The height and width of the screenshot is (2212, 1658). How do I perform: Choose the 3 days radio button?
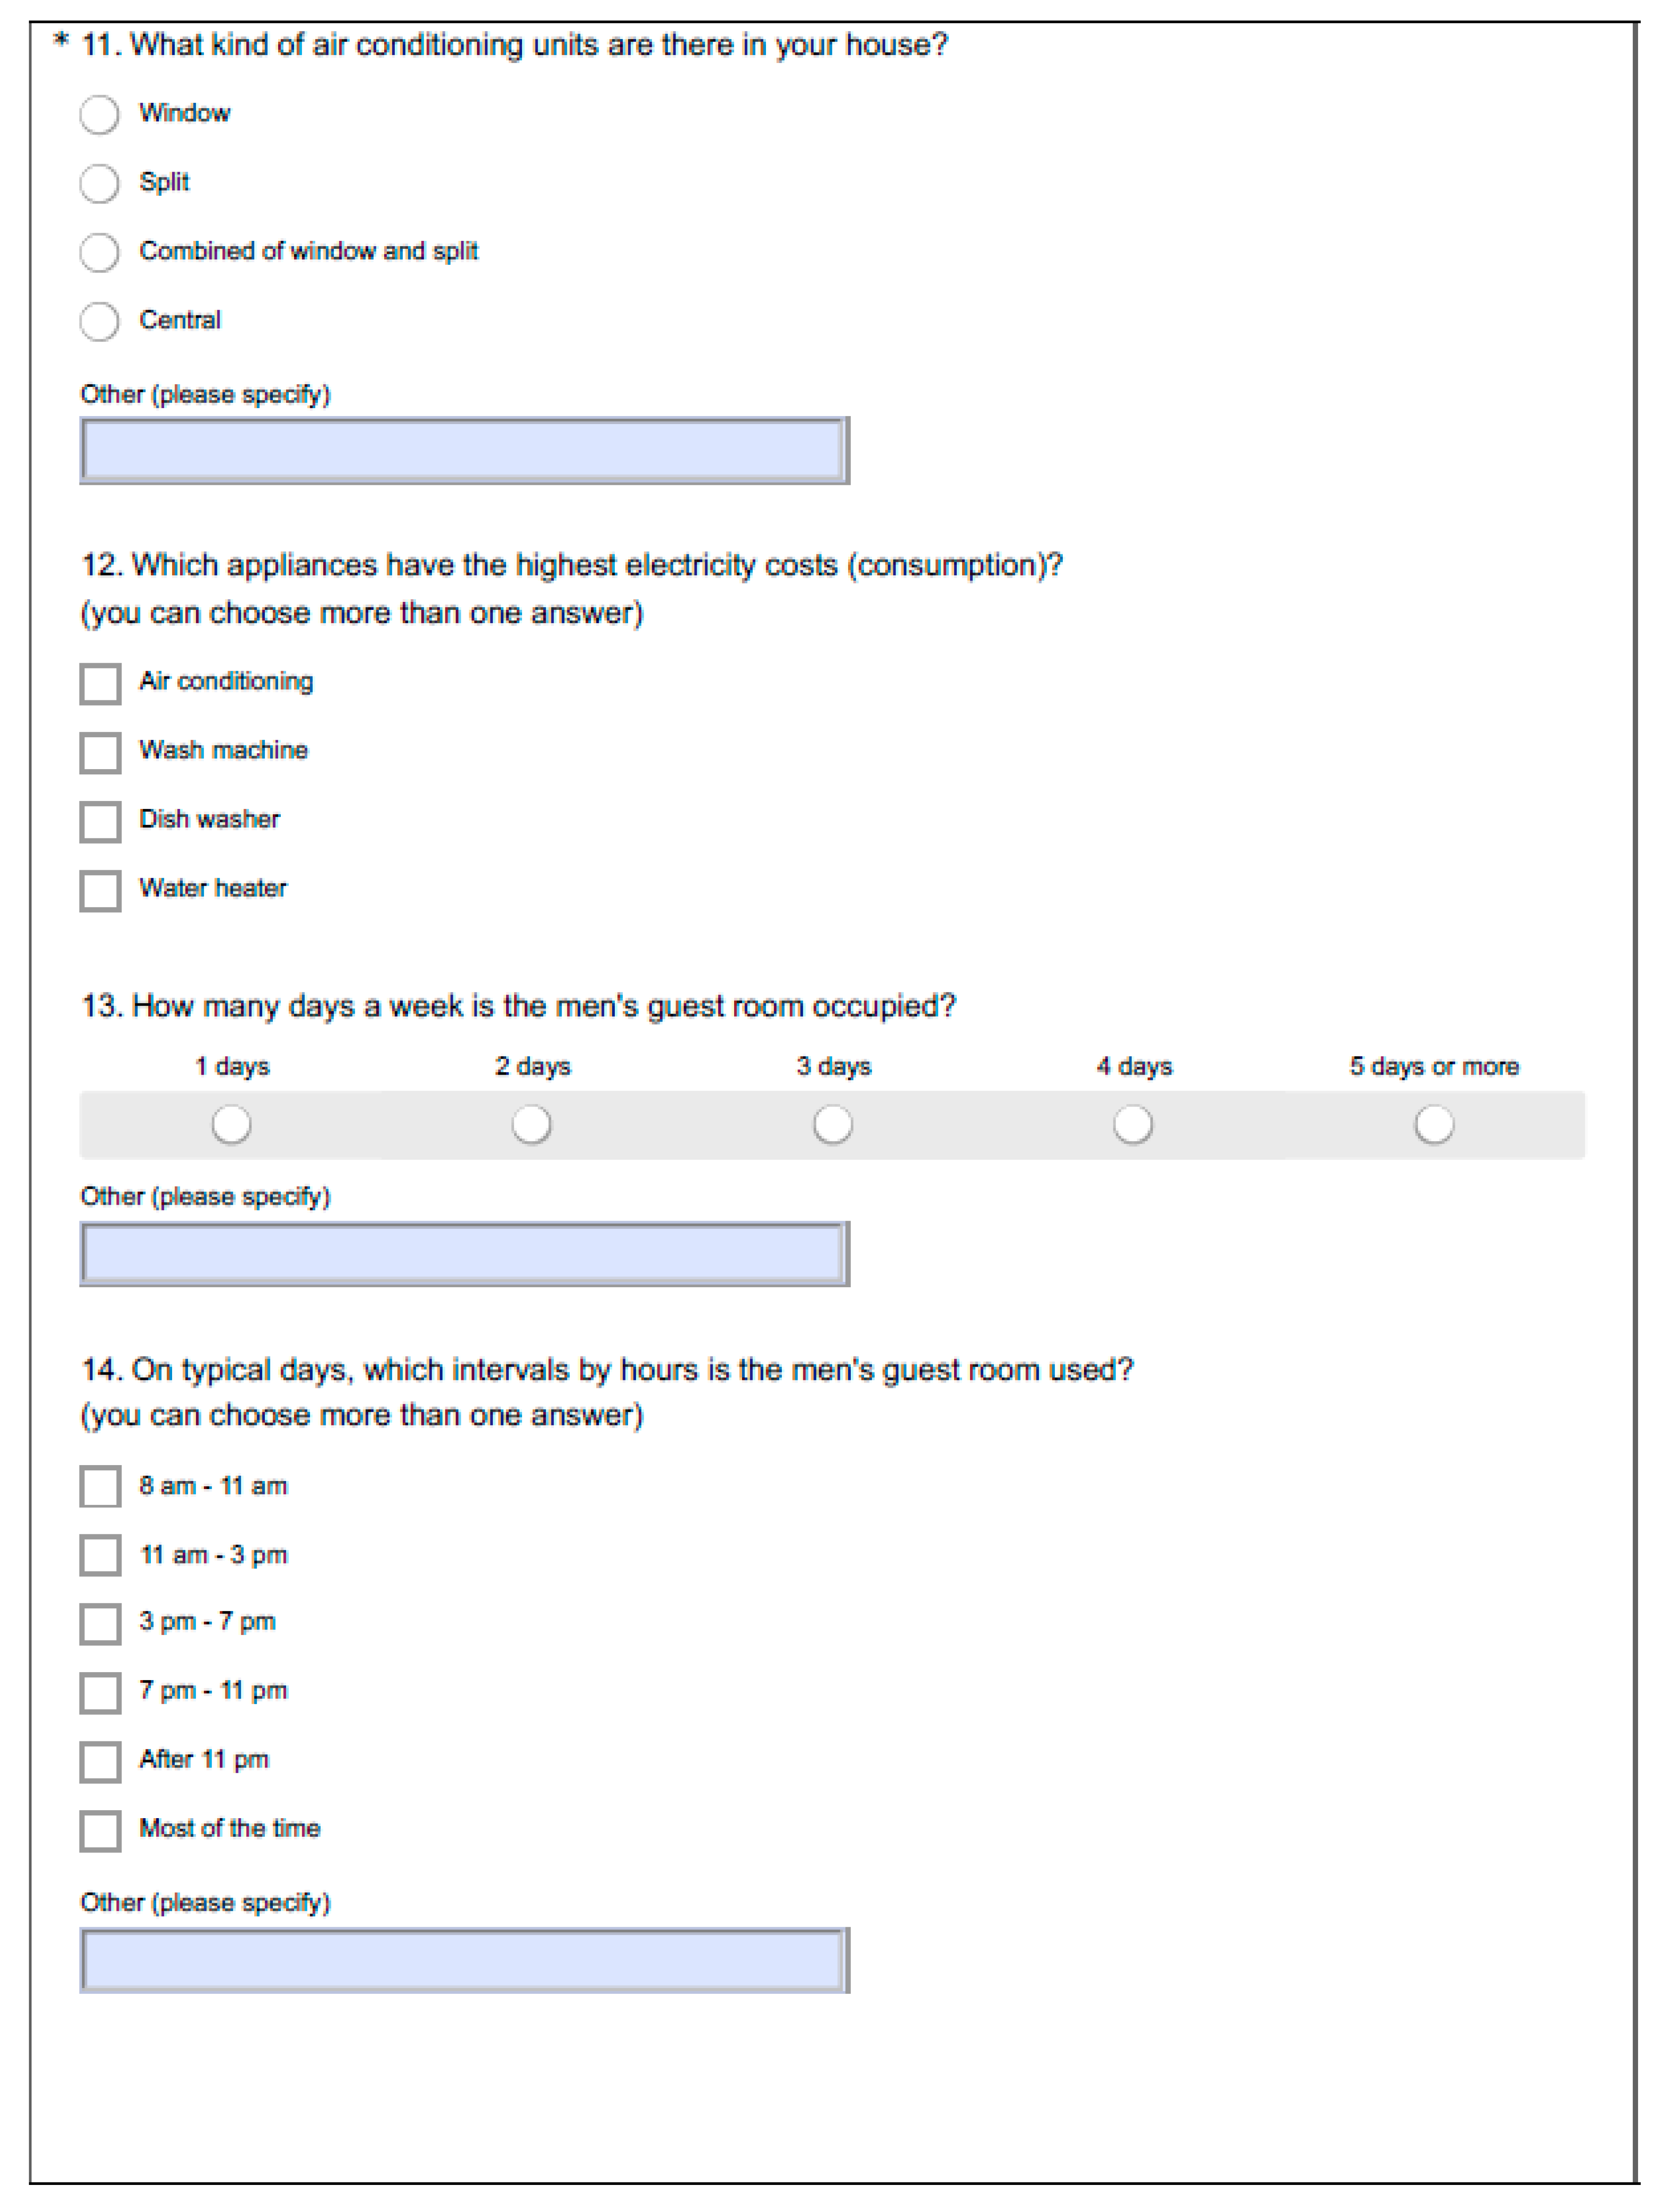point(832,1124)
